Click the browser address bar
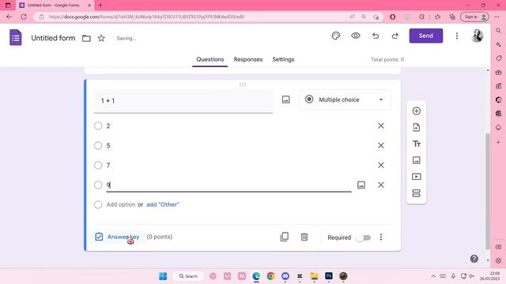Image resolution: width=506 pixels, height=284 pixels. click(194, 17)
